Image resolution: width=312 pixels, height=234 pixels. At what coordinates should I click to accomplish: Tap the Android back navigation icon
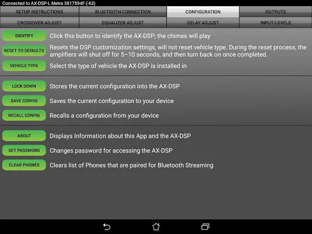tap(107, 227)
